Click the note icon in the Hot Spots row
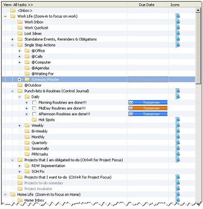The width and height of the screenshot is (203, 209). point(178,120)
